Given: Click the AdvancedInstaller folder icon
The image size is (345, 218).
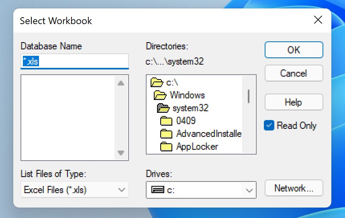Looking at the screenshot, I should (166, 134).
